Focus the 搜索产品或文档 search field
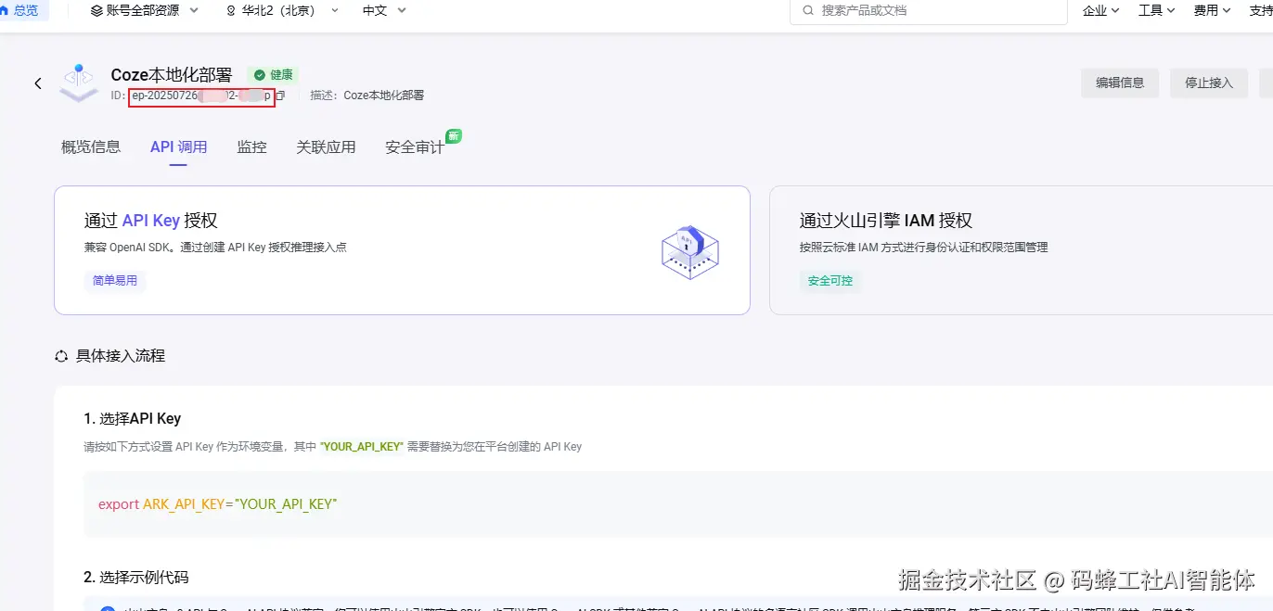 coord(928,10)
